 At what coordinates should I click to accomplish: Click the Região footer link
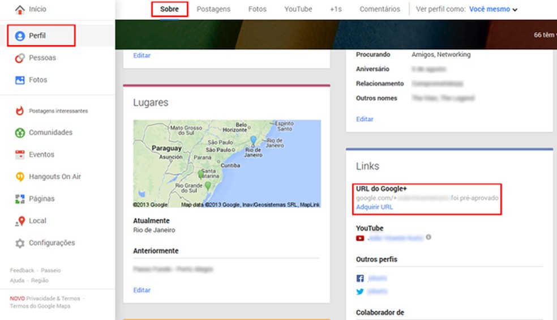(40, 280)
